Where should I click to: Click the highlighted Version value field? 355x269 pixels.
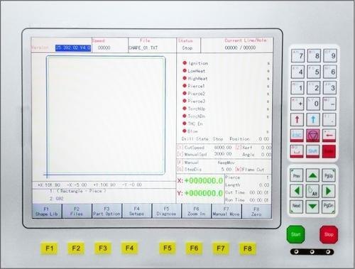pos(73,48)
